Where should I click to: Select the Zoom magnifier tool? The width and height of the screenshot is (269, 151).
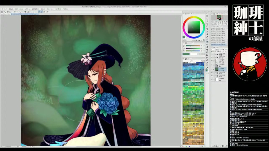(x=207, y=16)
